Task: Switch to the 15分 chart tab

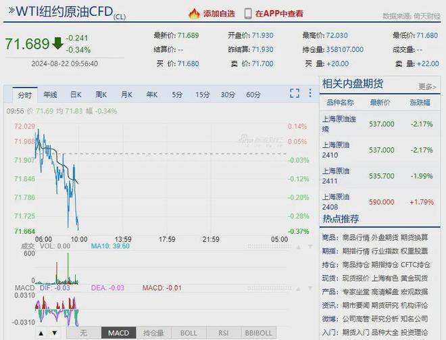Action: 202,95
